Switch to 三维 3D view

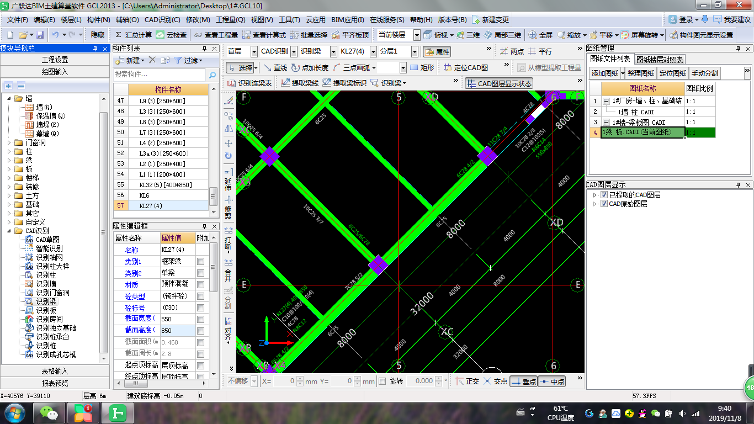click(x=468, y=35)
